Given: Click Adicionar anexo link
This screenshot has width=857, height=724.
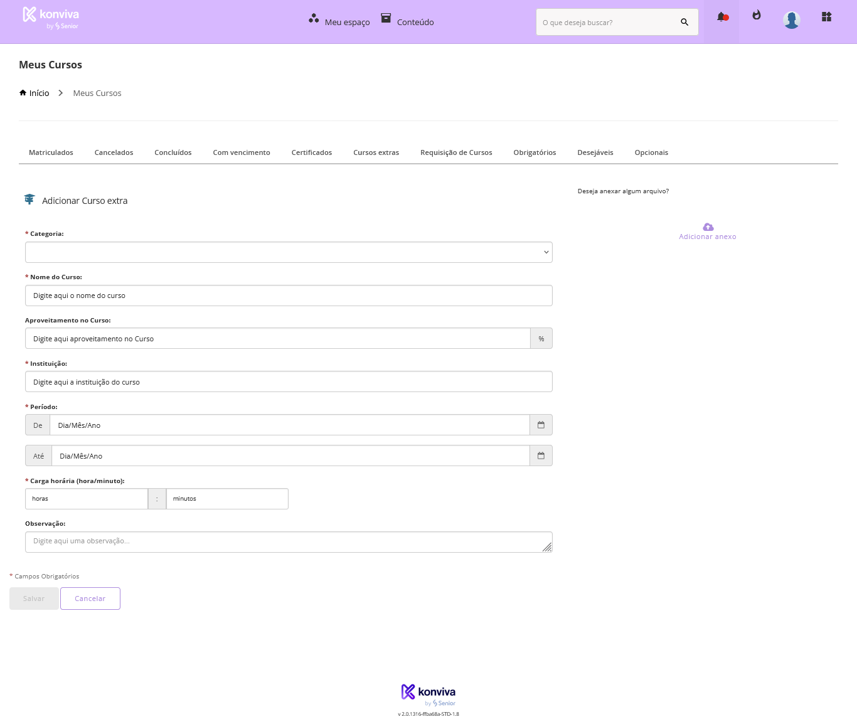Looking at the screenshot, I should pyautogui.click(x=708, y=237).
